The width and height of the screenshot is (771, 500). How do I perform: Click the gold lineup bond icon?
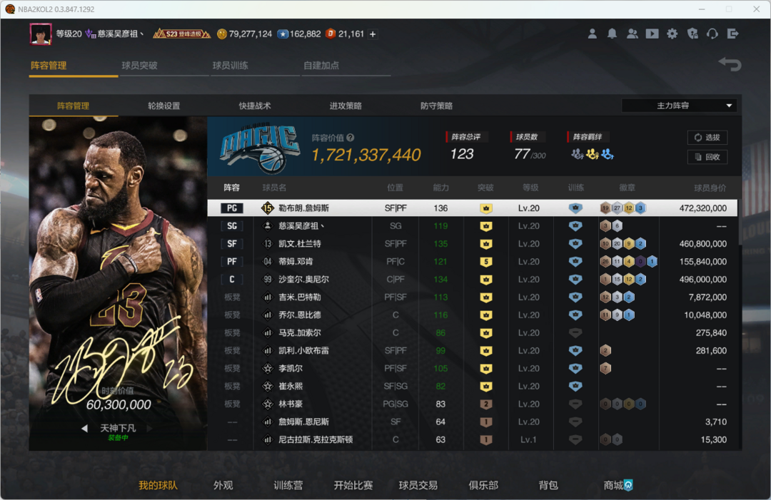click(593, 154)
